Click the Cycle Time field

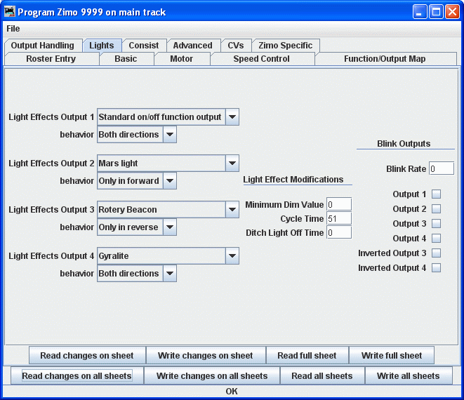coord(339,219)
